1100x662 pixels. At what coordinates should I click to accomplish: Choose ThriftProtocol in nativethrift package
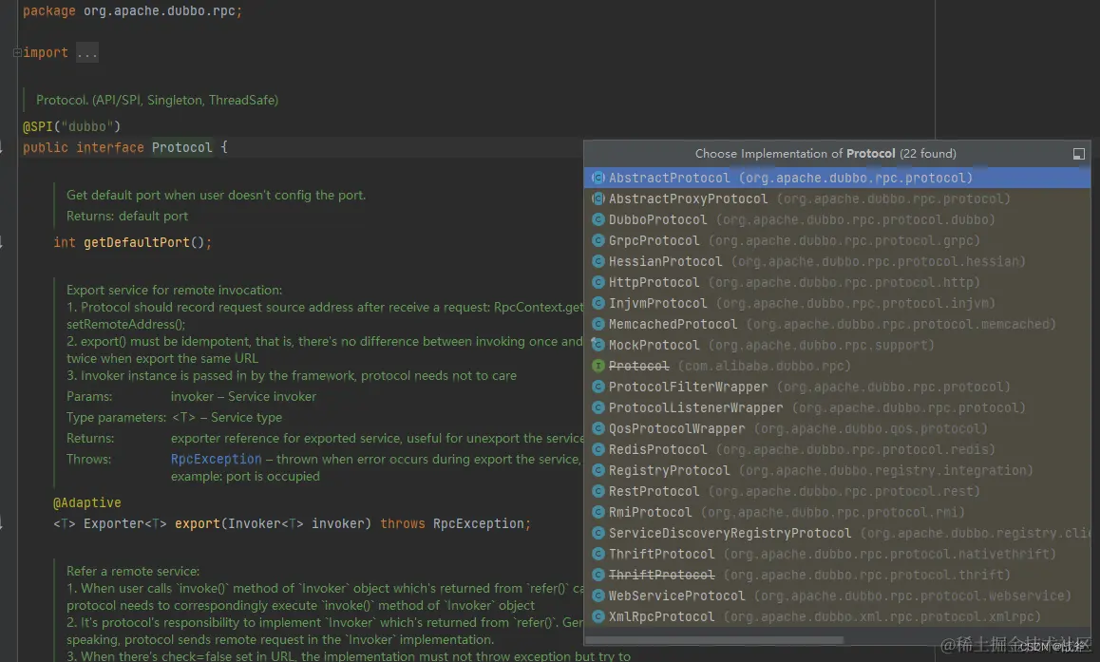837,554
